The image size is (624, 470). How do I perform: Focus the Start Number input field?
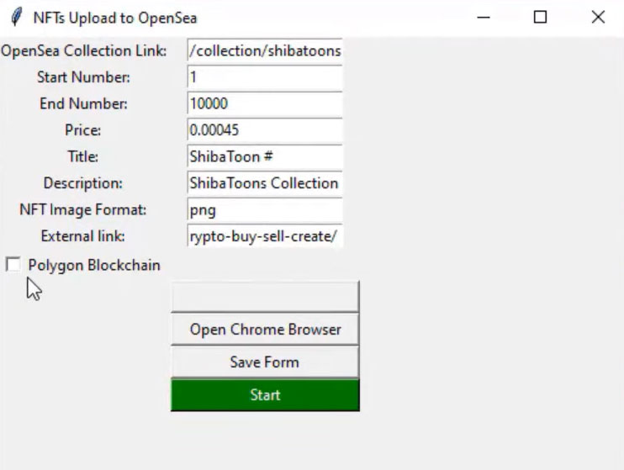[265, 77]
